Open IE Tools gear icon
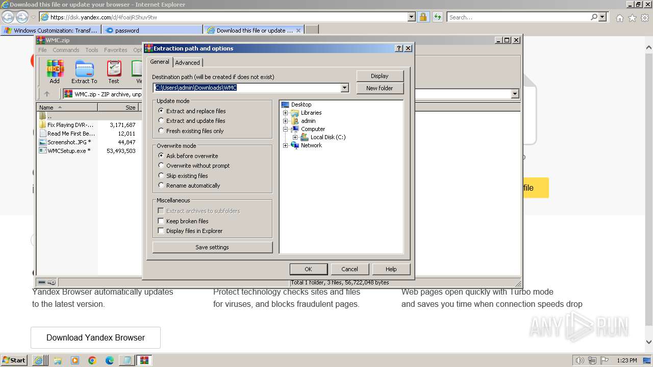Image resolution: width=653 pixels, height=367 pixels. [x=645, y=18]
